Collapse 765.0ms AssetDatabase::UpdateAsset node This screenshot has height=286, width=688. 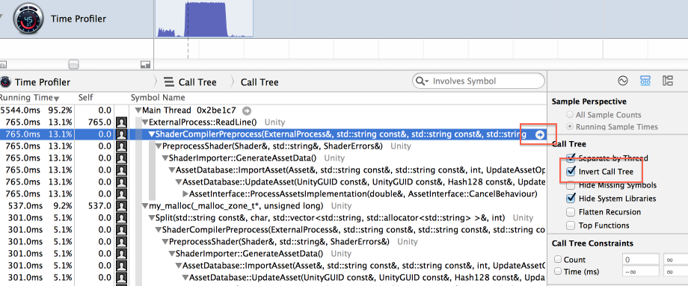[179, 181]
